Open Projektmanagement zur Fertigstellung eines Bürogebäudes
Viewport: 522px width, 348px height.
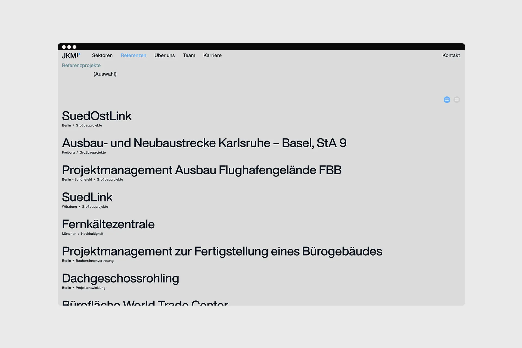pyautogui.click(x=222, y=251)
